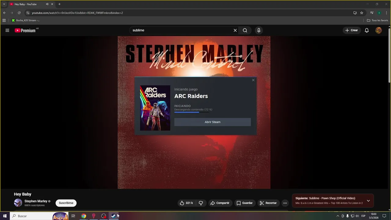Start voice search with microphone icon
Screen dimensions: 391x220
tap(259, 30)
